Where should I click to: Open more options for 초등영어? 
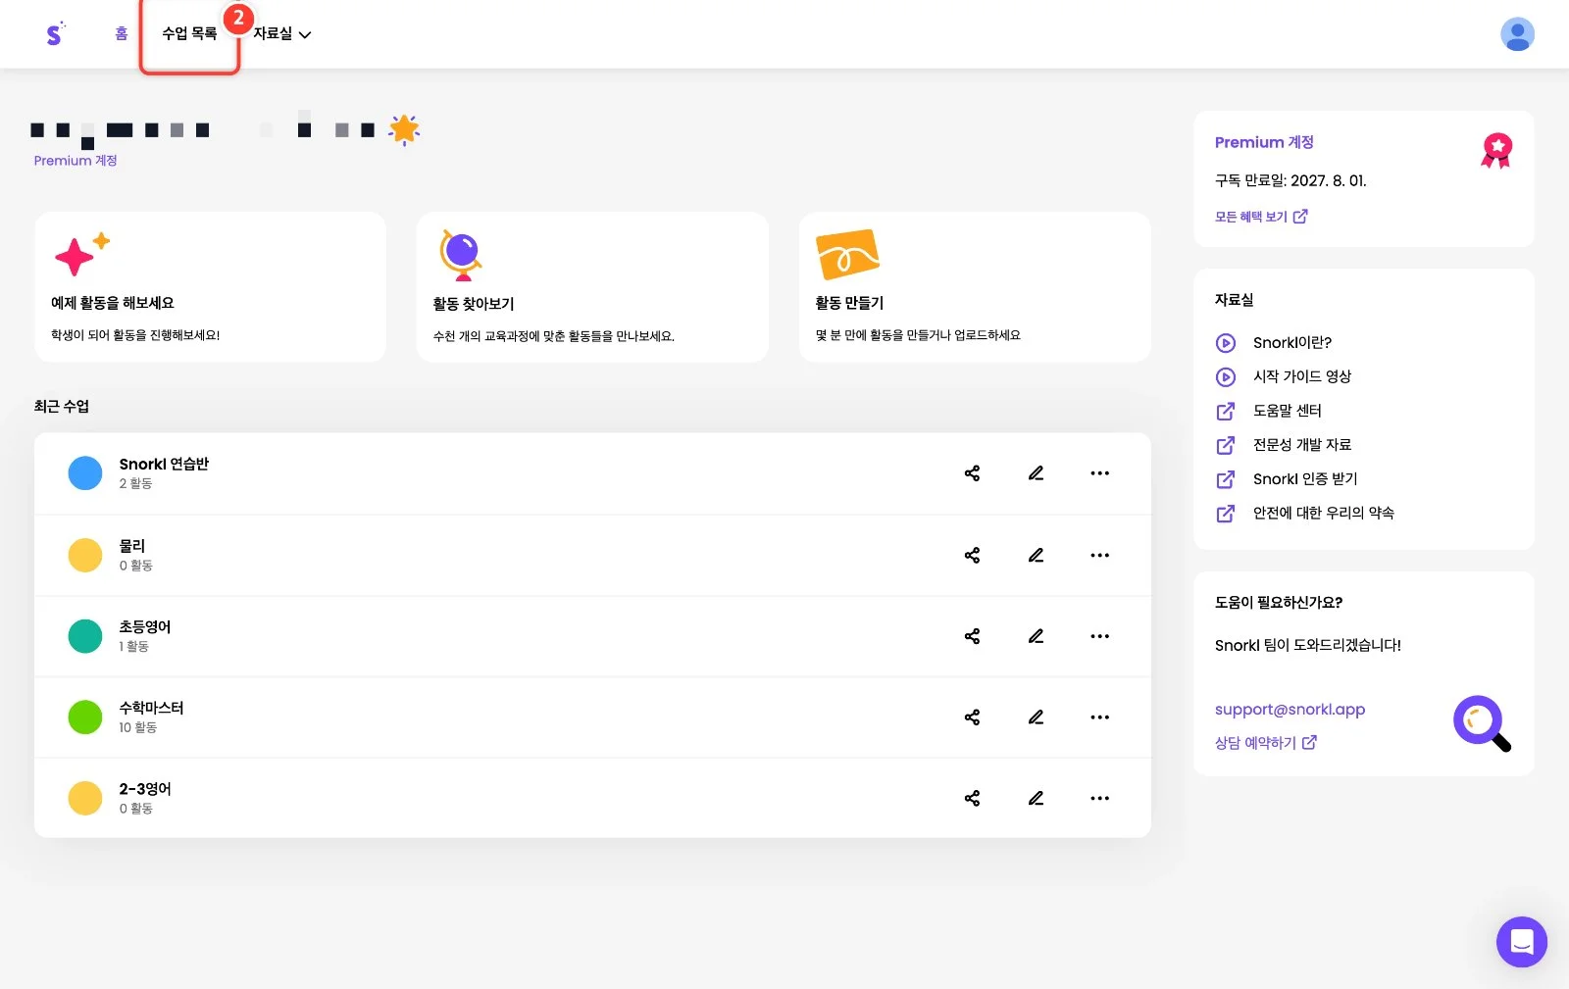1100,636
